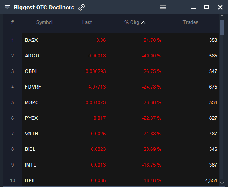Click PYBX percent change value
Screen dimensions: 228x187
(152, 118)
